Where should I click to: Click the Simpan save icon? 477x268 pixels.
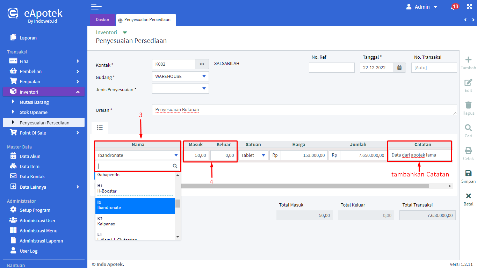(468, 173)
